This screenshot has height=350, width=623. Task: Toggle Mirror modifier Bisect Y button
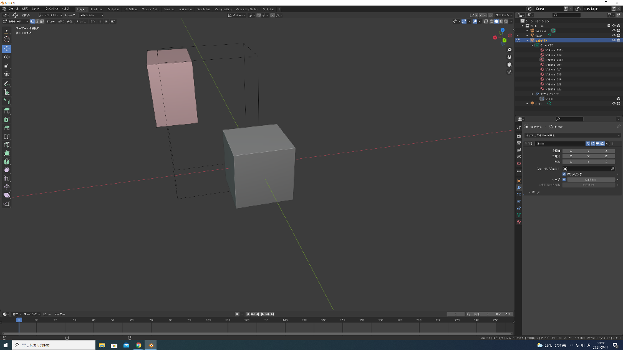(x=589, y=156)
